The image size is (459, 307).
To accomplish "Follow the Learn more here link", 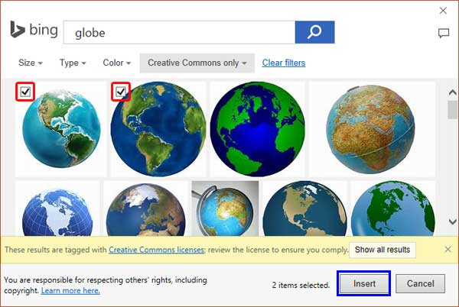I will click(70, 290).
